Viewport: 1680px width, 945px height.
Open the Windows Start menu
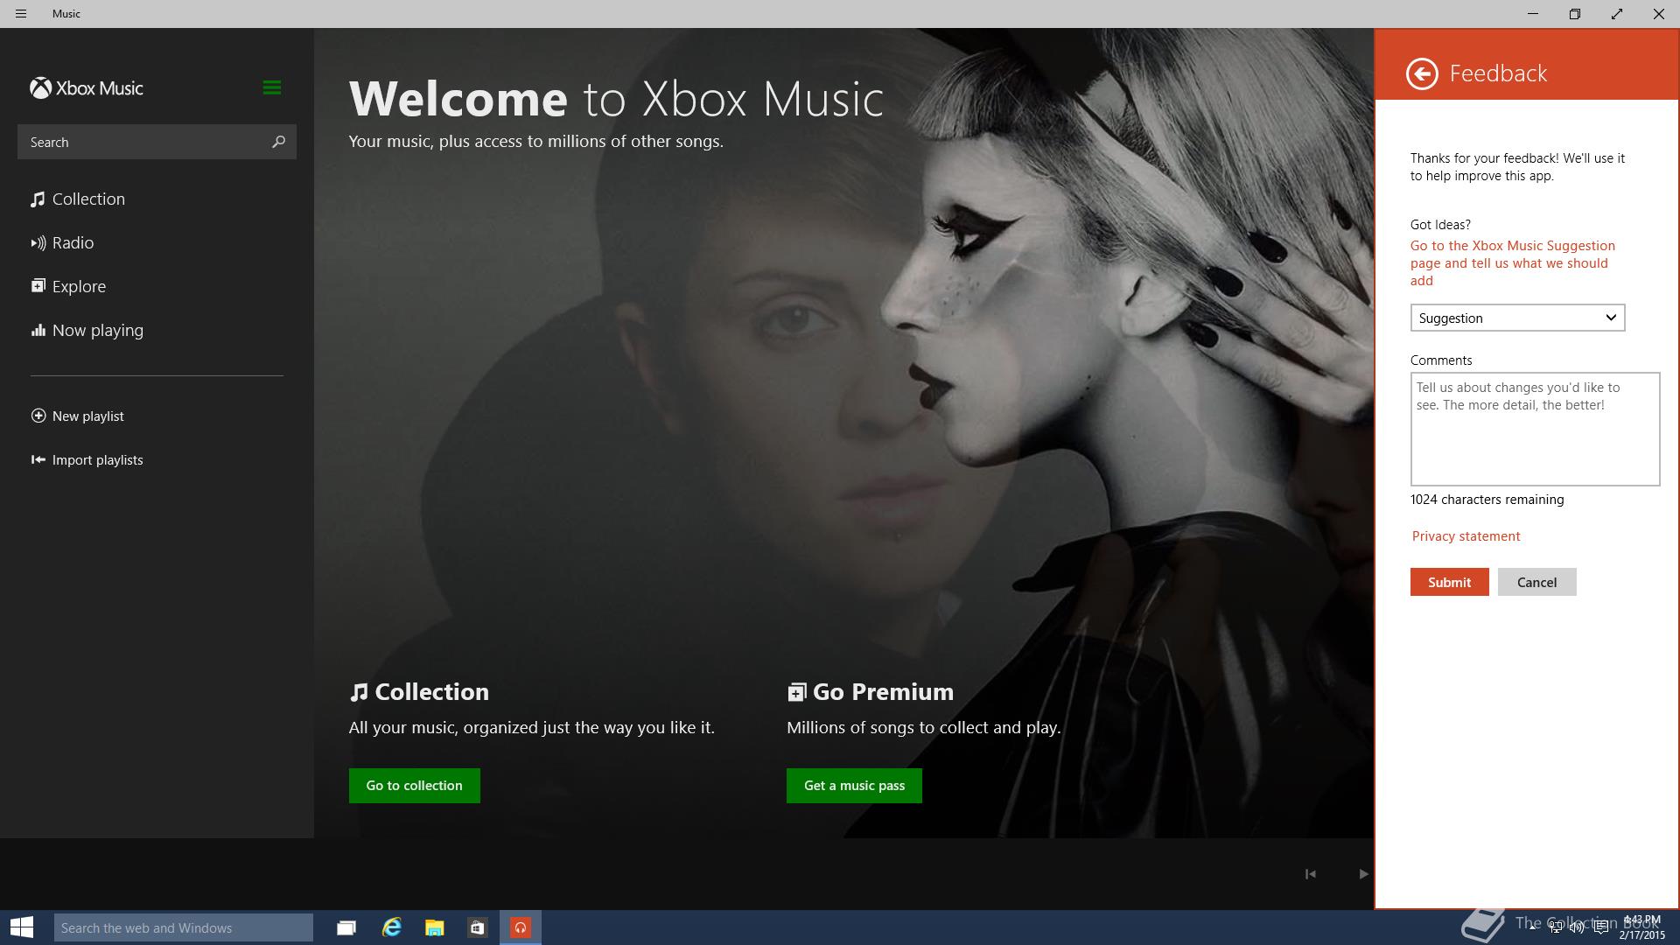point(22,927)
